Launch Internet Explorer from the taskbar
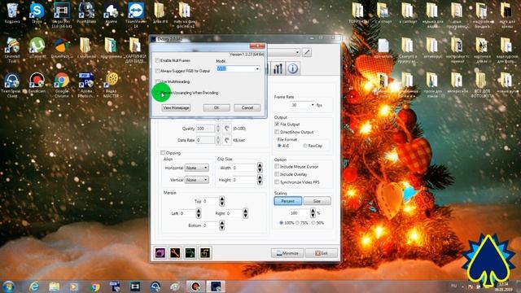 (x=34, y=286)
